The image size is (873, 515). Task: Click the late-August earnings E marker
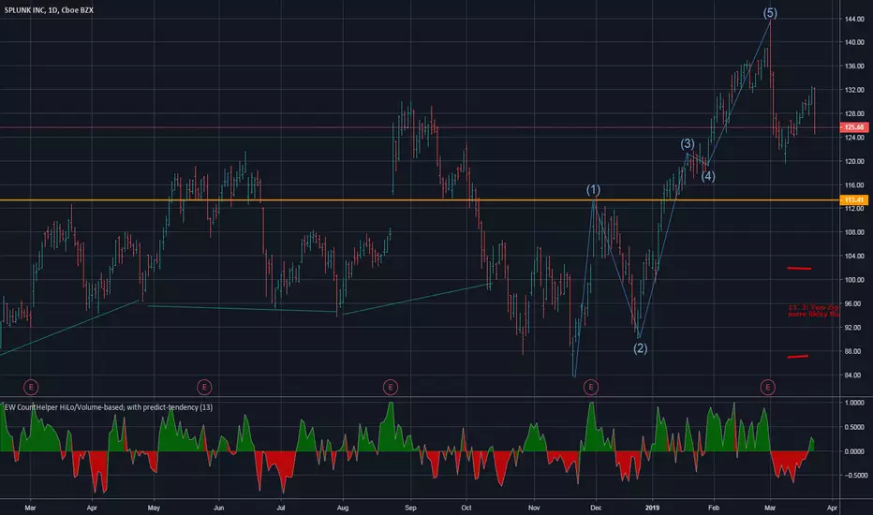(391, 387)
